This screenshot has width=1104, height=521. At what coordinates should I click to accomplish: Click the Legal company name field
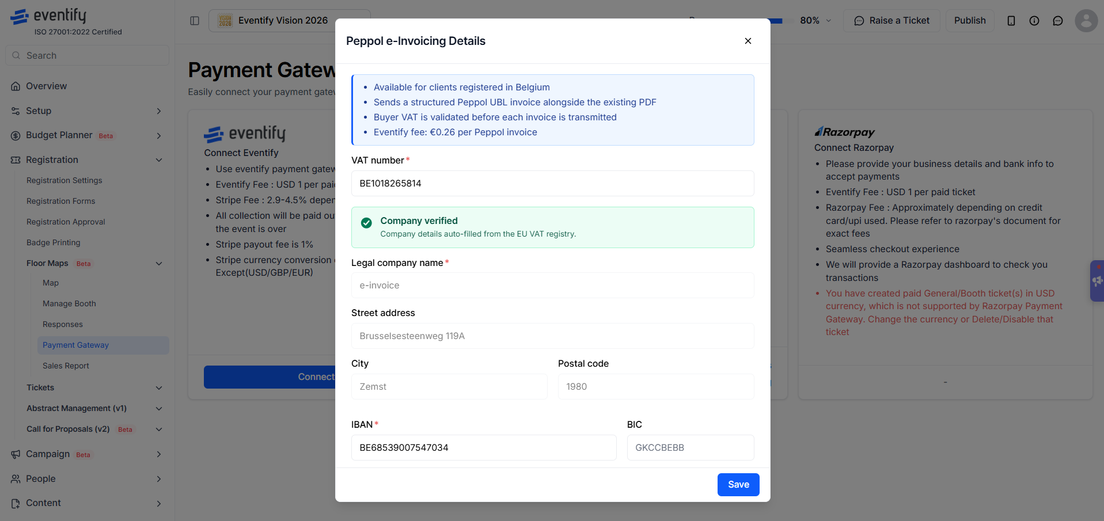(x=552, y=286)
